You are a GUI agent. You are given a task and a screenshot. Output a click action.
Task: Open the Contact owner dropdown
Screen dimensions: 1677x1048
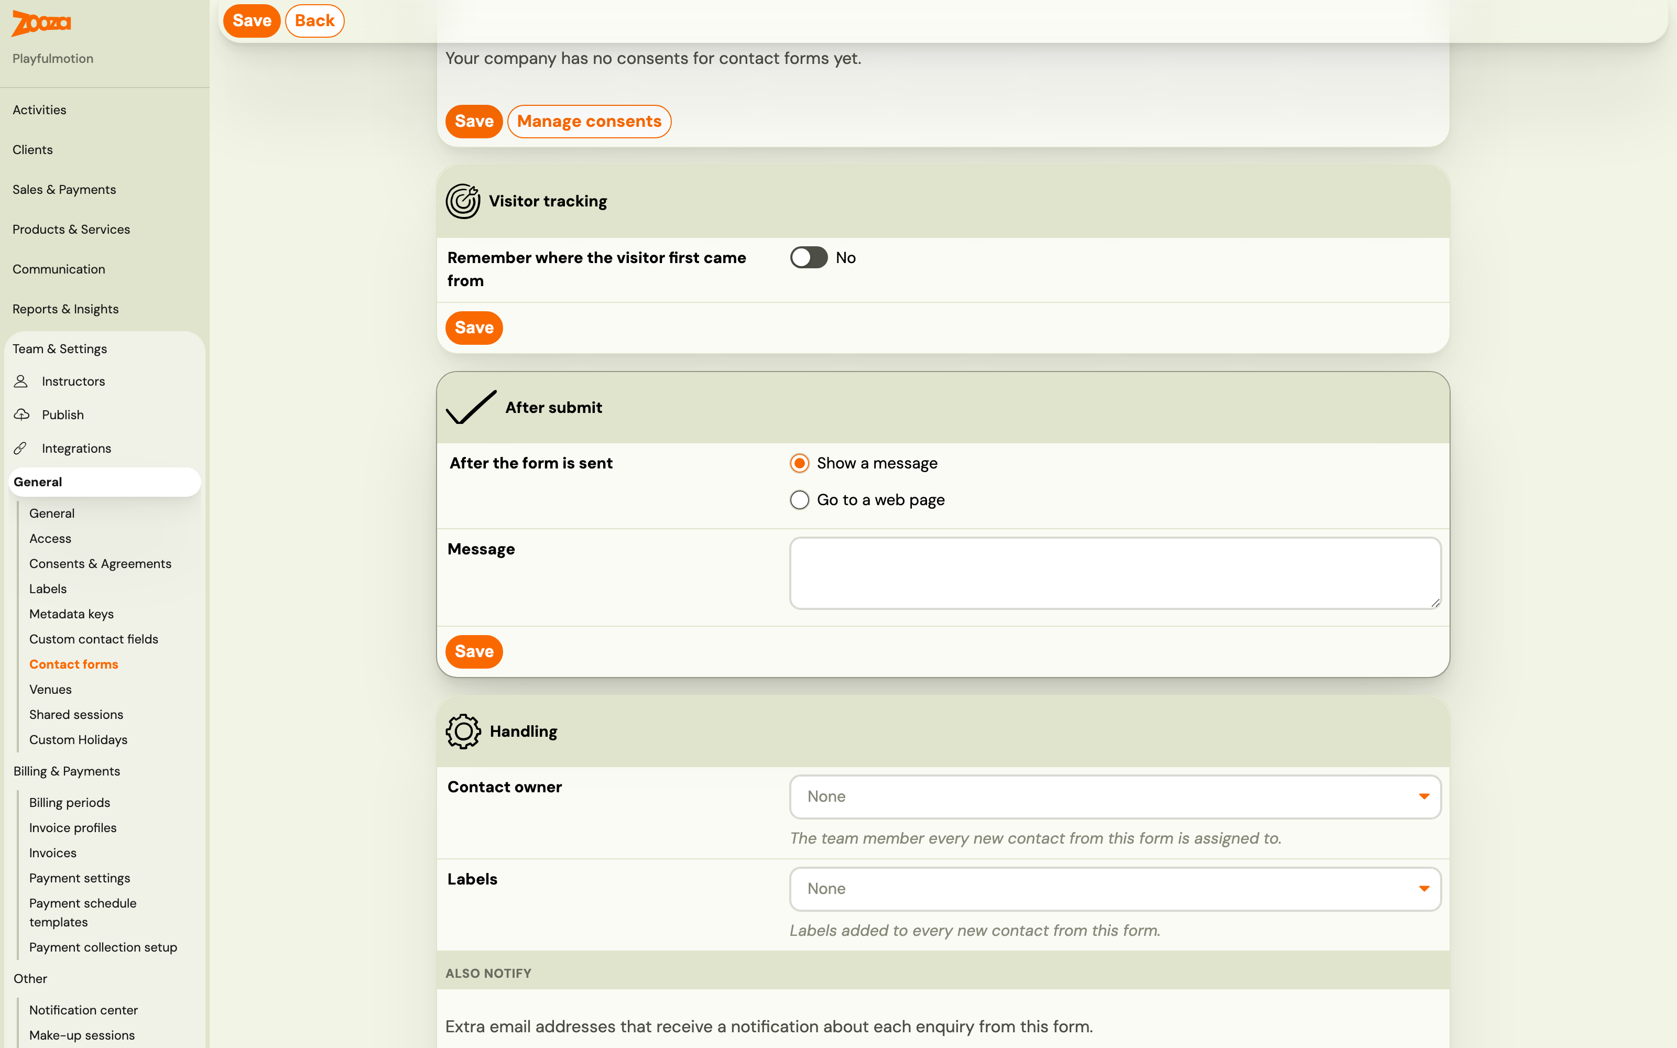point(1115,796)
